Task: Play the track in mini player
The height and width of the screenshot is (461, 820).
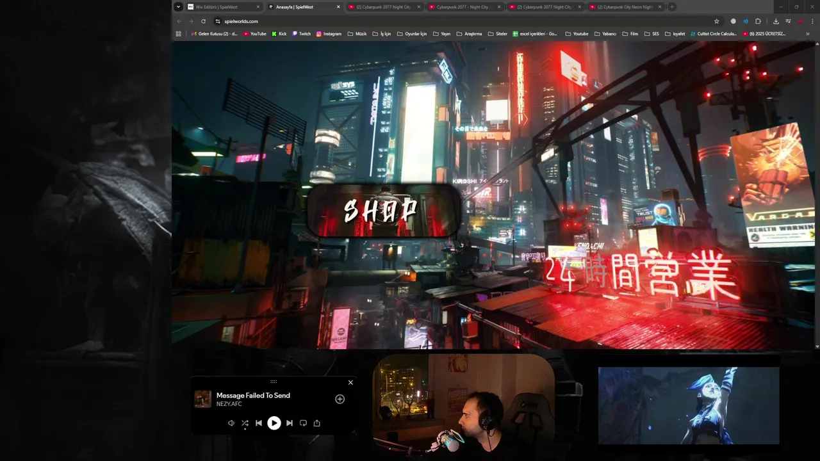Action: (x=274, y=423)
